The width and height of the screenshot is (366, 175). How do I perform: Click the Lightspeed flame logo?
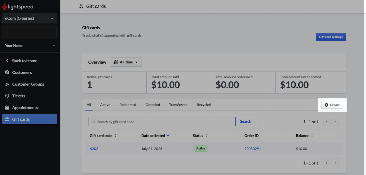tap(5, 6)
